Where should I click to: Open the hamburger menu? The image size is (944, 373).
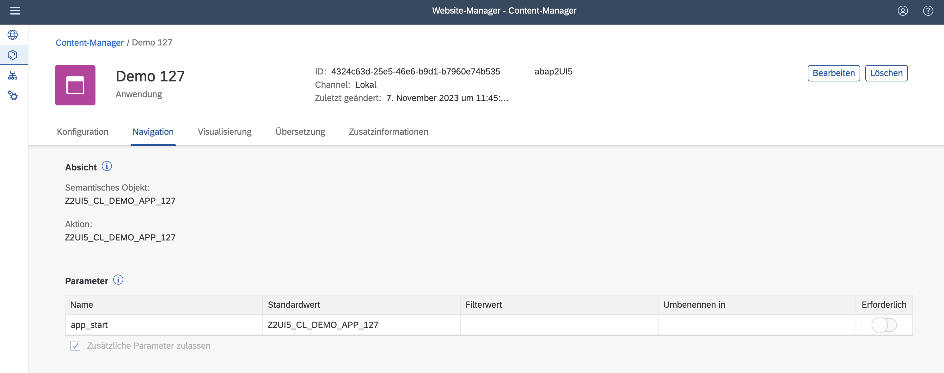click(15, 11)
